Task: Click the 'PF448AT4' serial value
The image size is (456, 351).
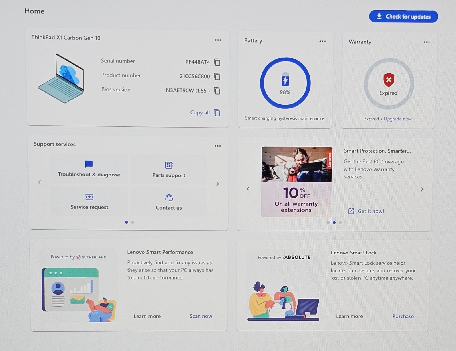Action: pos(198,62)
